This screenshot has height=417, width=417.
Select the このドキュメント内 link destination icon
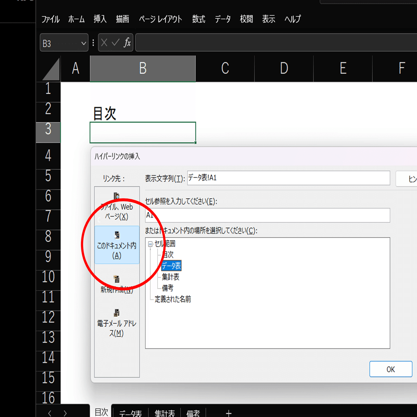[x=117, y=245]
